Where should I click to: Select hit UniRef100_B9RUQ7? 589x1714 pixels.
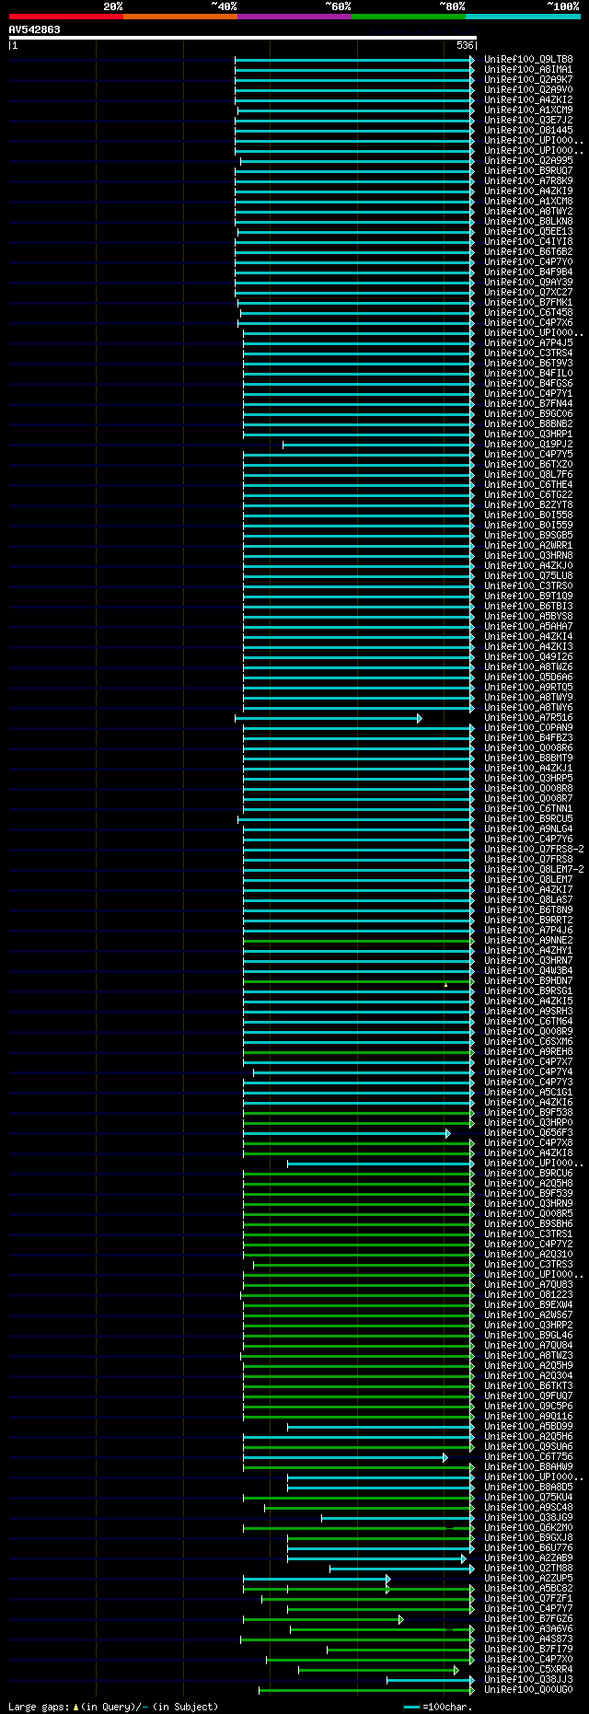click(x=528, y=171)
